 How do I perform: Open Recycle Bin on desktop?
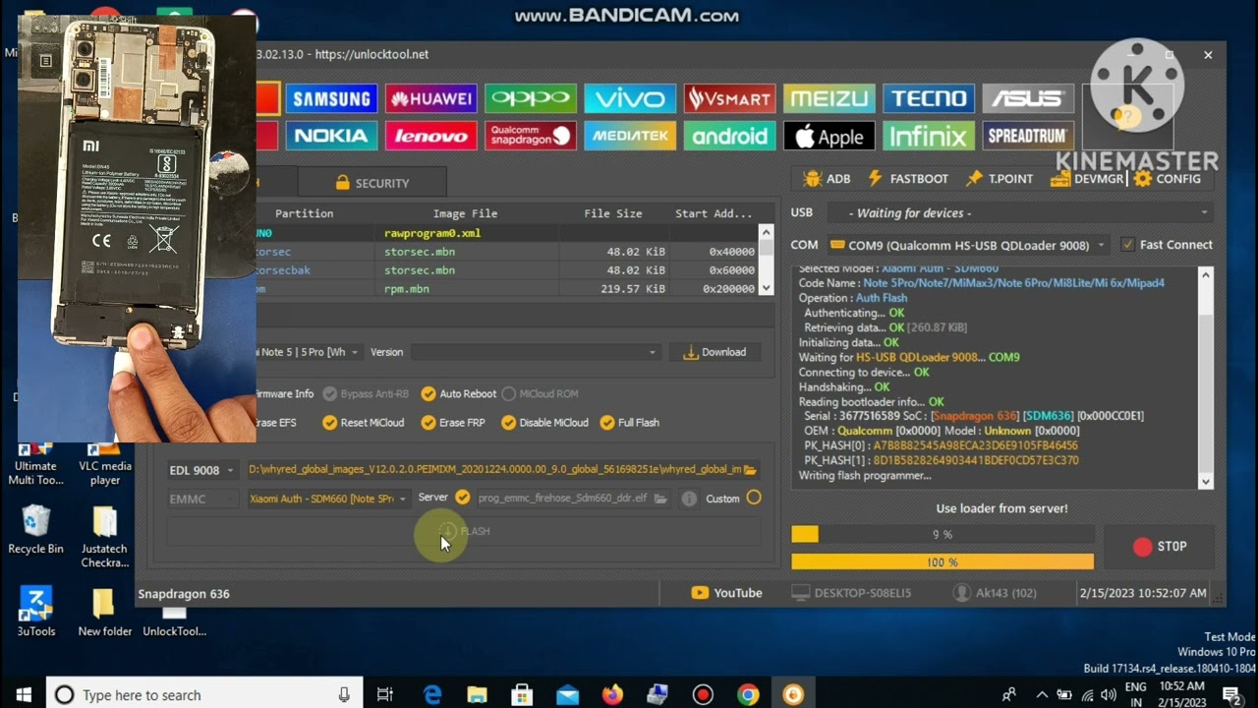36,529
